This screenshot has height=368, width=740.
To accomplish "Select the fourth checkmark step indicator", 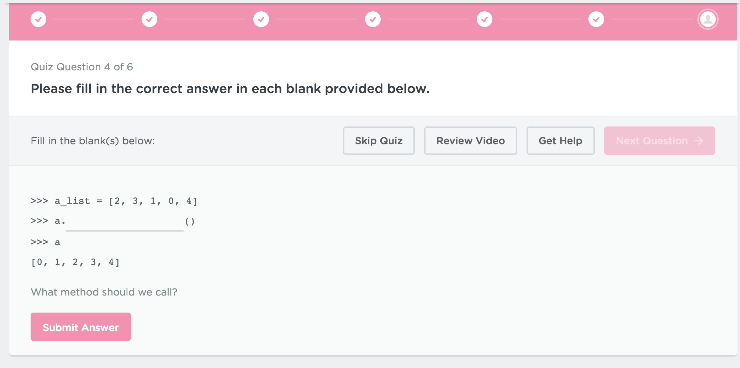I will [x=372, y=19].
